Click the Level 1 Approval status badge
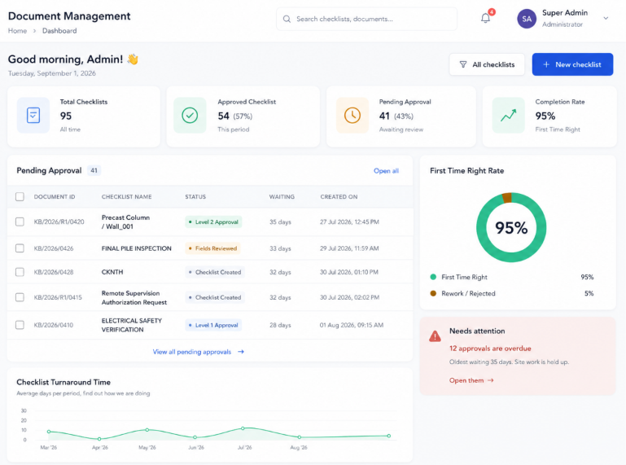The width and height of the screenshot is (626, 465). (213, 325)
